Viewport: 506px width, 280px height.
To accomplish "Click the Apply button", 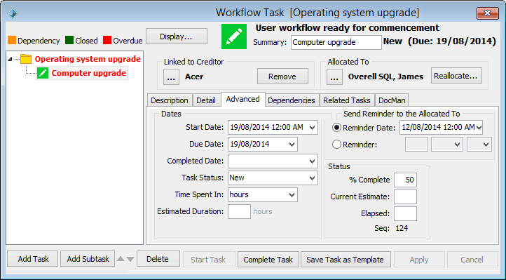I will click(x=419, y=260).
